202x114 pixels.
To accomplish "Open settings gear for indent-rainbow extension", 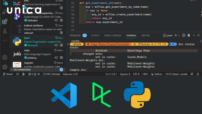I will 61,33.
